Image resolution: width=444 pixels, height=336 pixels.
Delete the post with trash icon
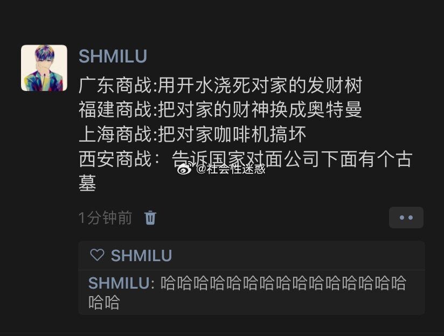(150, 218)
